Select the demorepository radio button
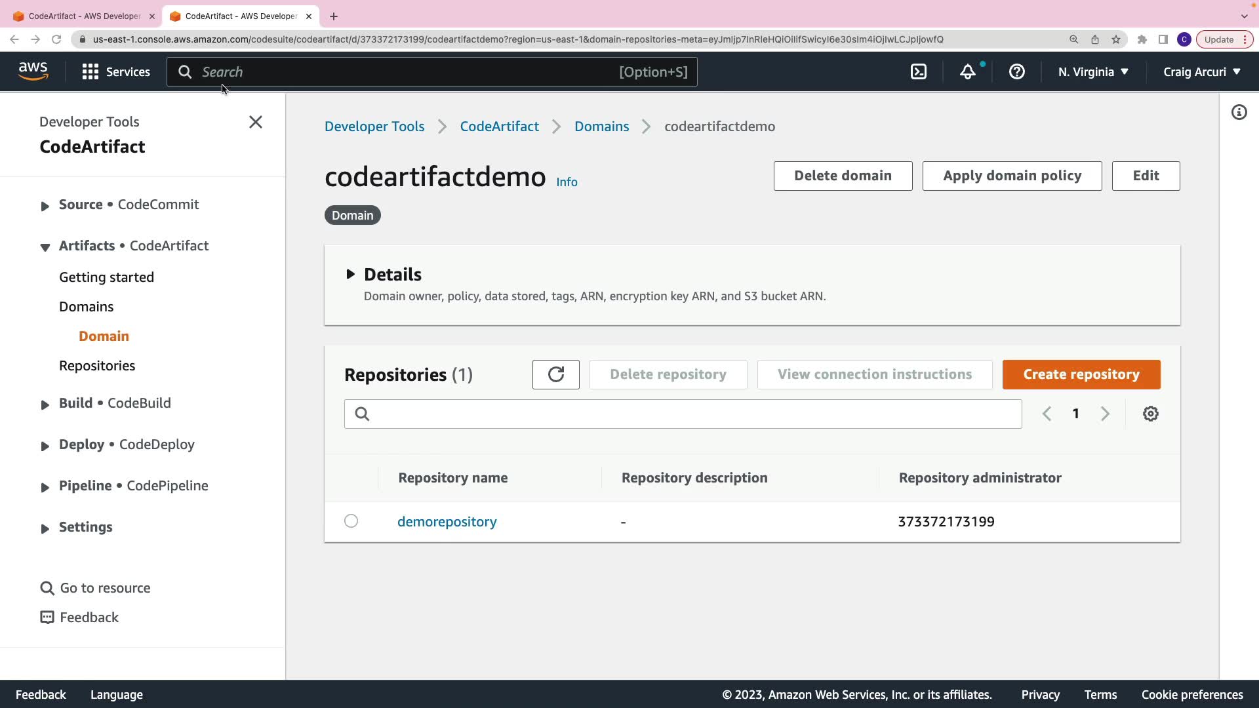Viewport: 1259px width, 708px height. [351, 521]
